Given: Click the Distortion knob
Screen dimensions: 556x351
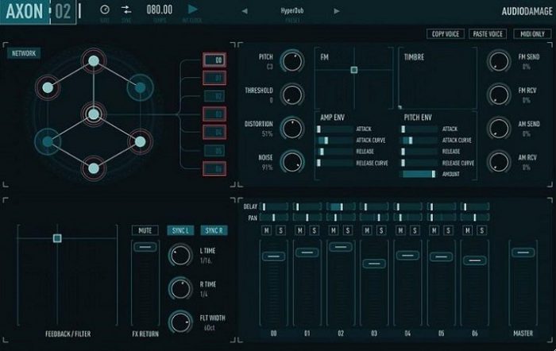Looking at the screenshot, I should click(x=291, y=129).
